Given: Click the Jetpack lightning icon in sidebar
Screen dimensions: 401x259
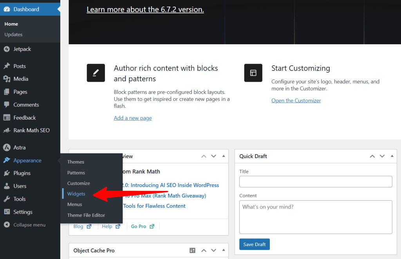Looking at the screenshot, I should coord(6,49).
